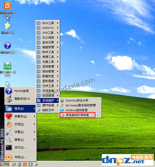The width and height of the screenshot is (155, 167).
Task: Click the 开始 start button text
Action: pyautogui.click(x=6, y=164)
